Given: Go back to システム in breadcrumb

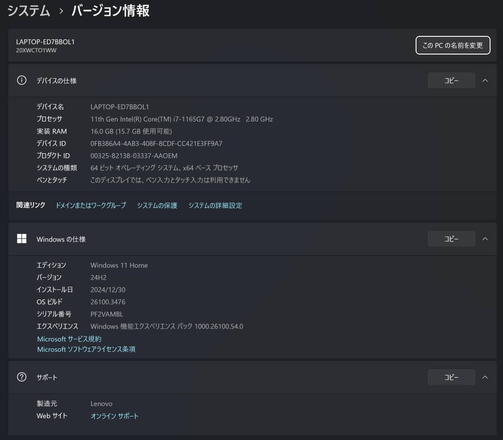Looking at the screenshot, I should [x=29, y=10].
